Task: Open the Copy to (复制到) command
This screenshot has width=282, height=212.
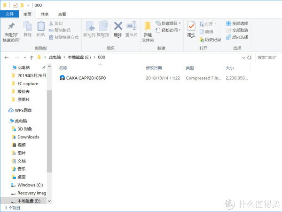Action: 103,29
